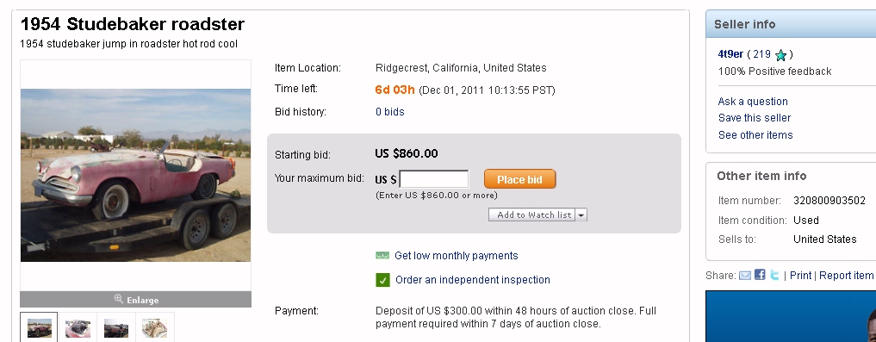The width and height of the screenshot is (876, 342).
Task: Share listing via Twitter bird icon
Action: (x=774, y=275)
